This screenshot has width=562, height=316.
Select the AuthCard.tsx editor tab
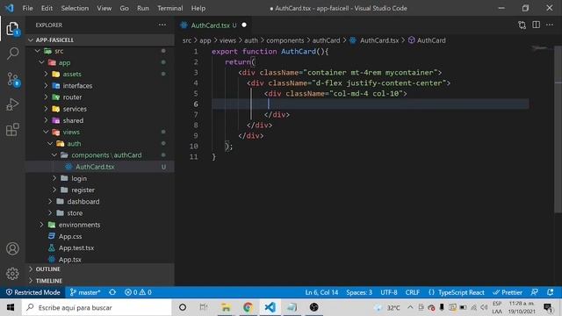(213, 25)
